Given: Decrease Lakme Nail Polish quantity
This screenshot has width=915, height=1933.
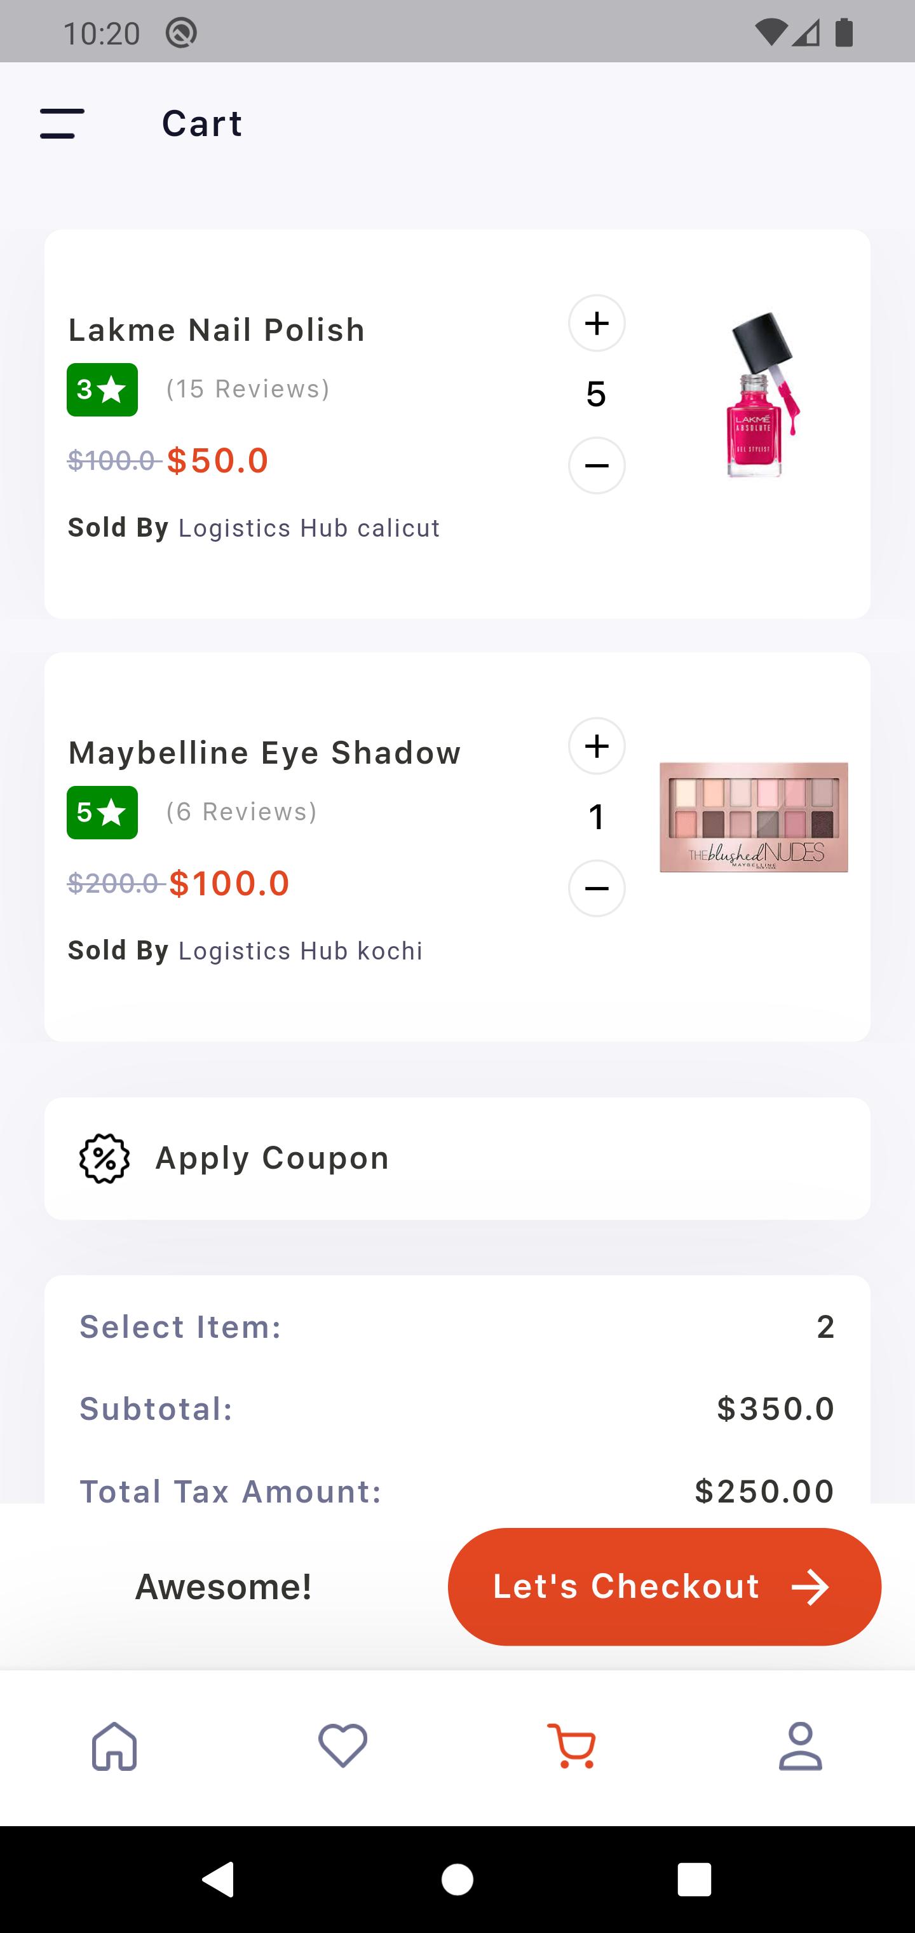Looking at the screenshot, I should click(596, 466).
